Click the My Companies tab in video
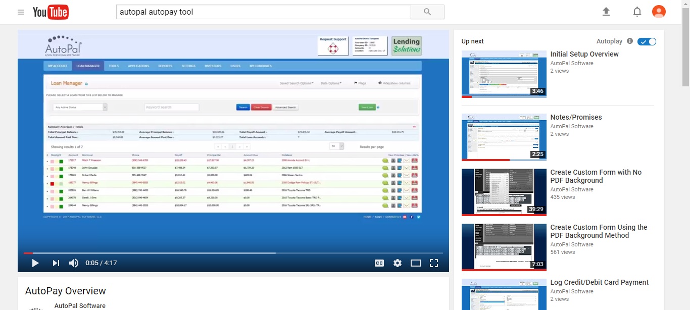690x310 pixels. [x=260, y=66]
